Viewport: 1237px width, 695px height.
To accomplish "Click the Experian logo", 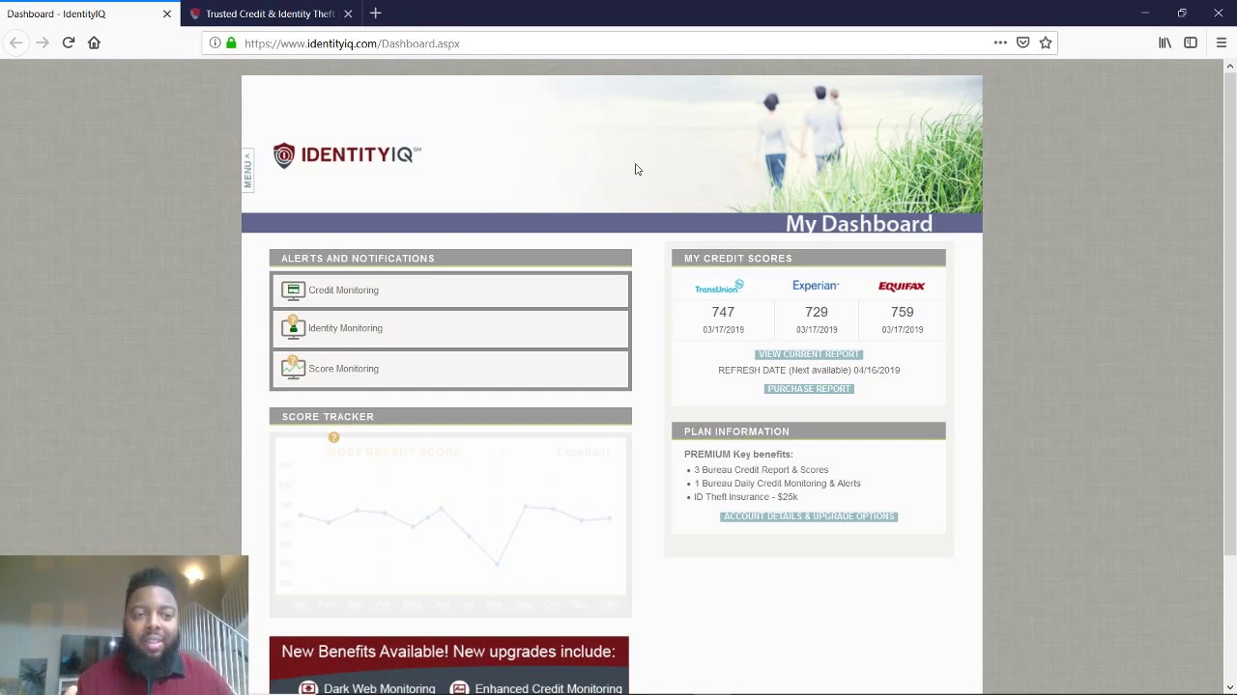I will click(816, 286).
